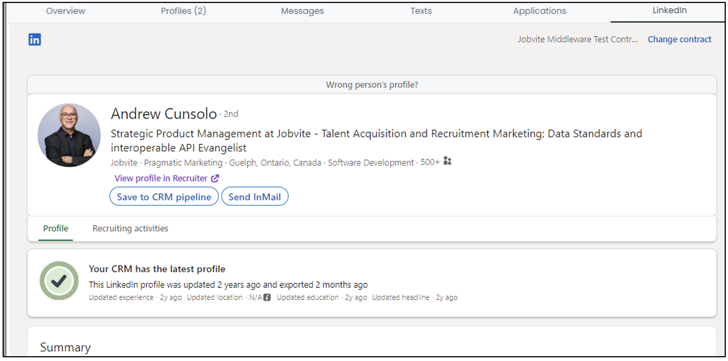Screen dimensions: 728x361
Task: Click Updated education · 2y ago text
Action: coord(322,297)
